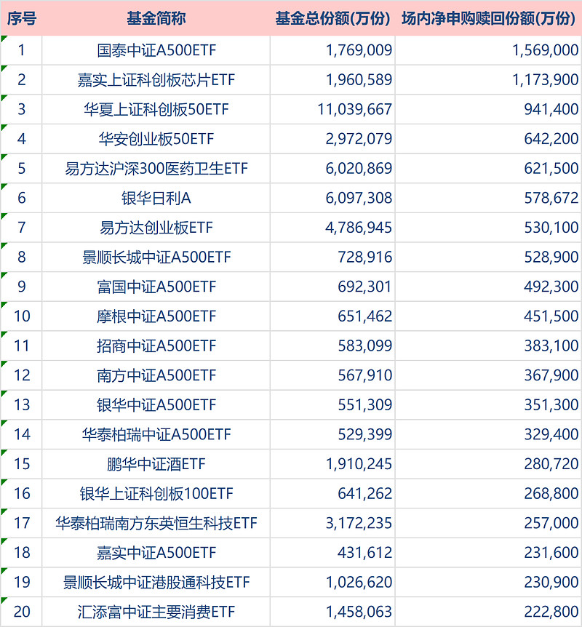Screen dimensions: 582x627
Task: Click serial number 10 cell
Action: click(22, 316)
